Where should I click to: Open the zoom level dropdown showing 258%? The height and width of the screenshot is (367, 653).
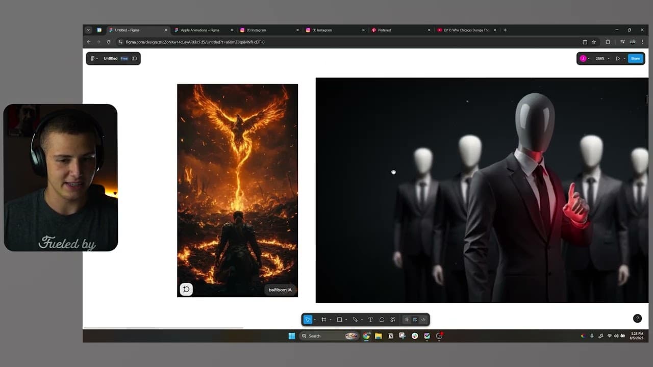coord(608,58)
